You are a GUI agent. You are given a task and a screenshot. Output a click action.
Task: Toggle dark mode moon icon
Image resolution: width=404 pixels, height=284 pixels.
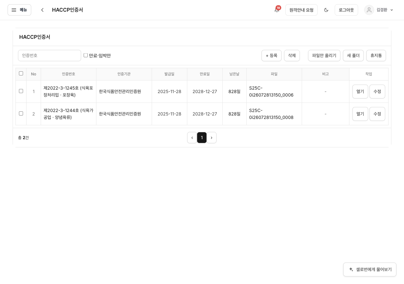(x=326, y=10)
